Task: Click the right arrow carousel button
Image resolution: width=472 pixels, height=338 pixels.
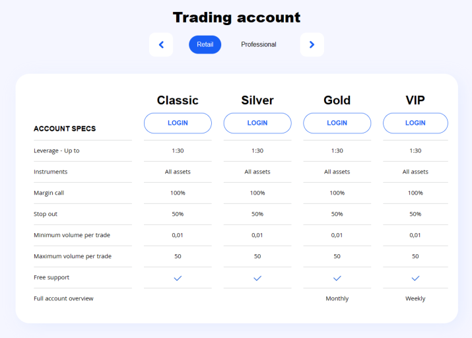Action: pyautogui.click(x=312, y=44)
